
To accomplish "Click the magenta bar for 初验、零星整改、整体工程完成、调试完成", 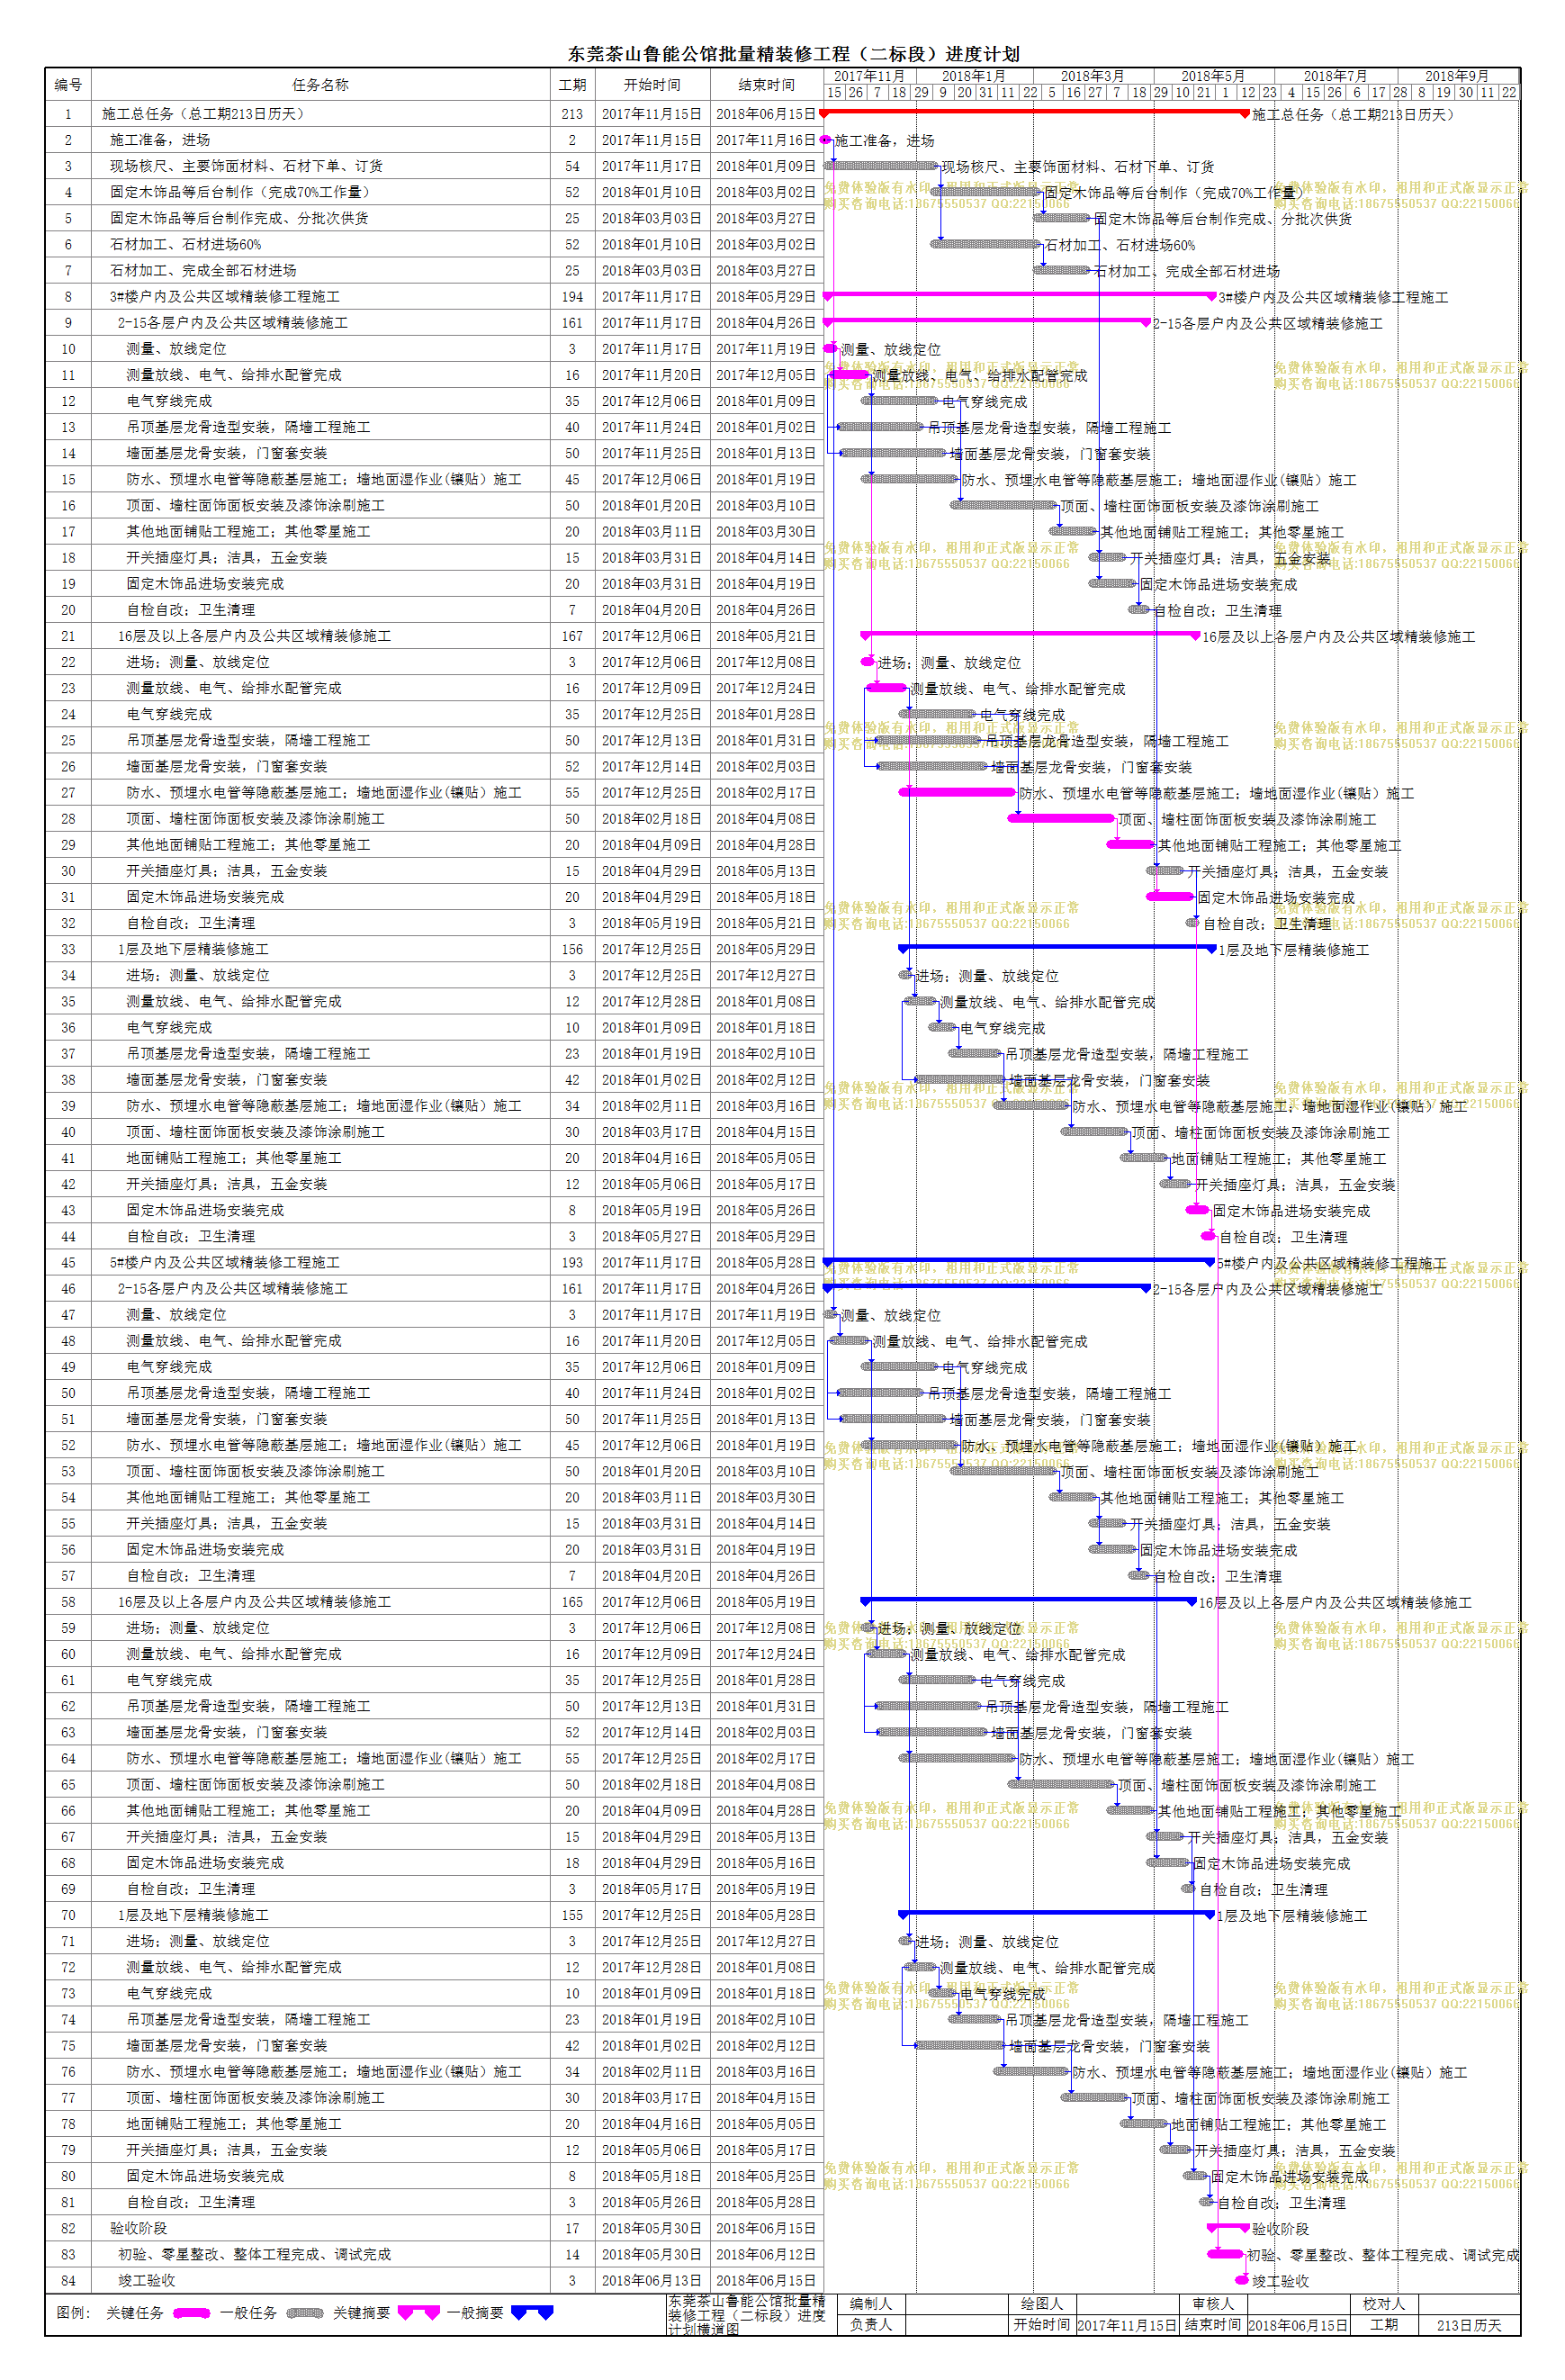I will click(1225, 2254).
